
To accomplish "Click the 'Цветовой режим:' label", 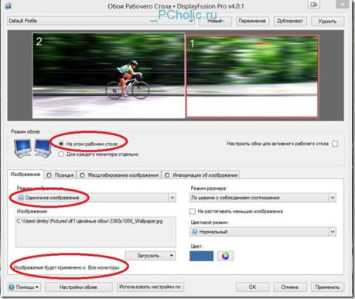I will [x=210, y=223].
